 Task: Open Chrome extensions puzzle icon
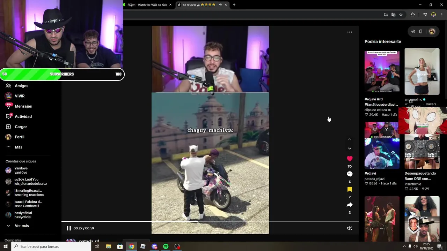pos(412,15)
